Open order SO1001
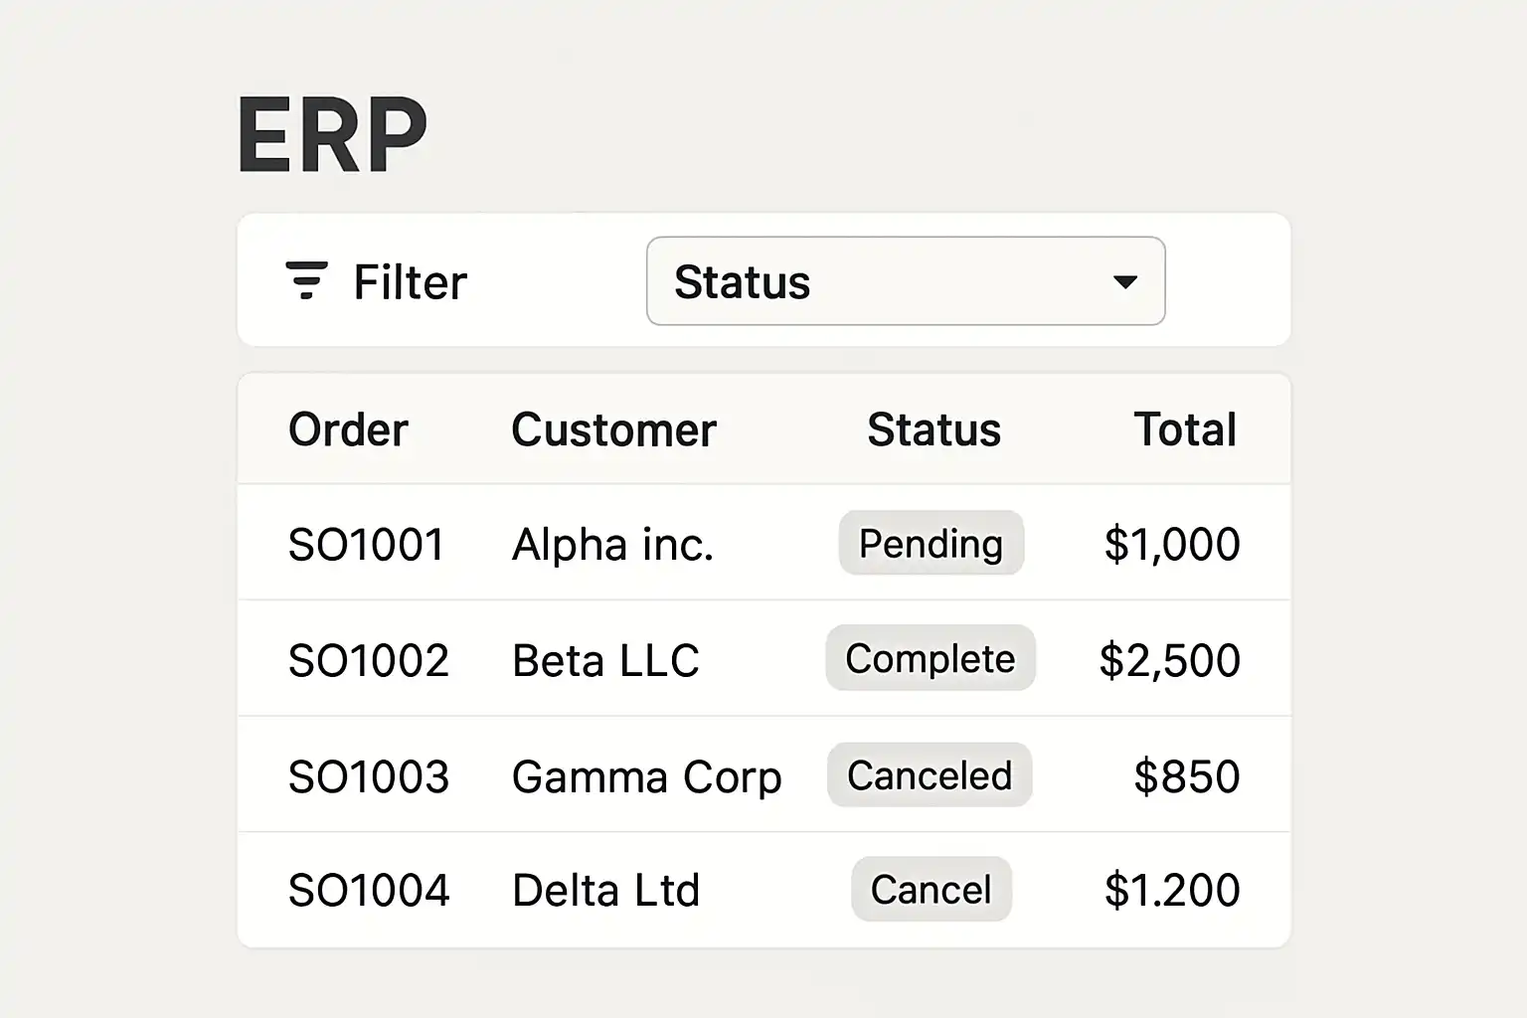The height and width of the screenshot is (1018, 1527). point(366,545)
